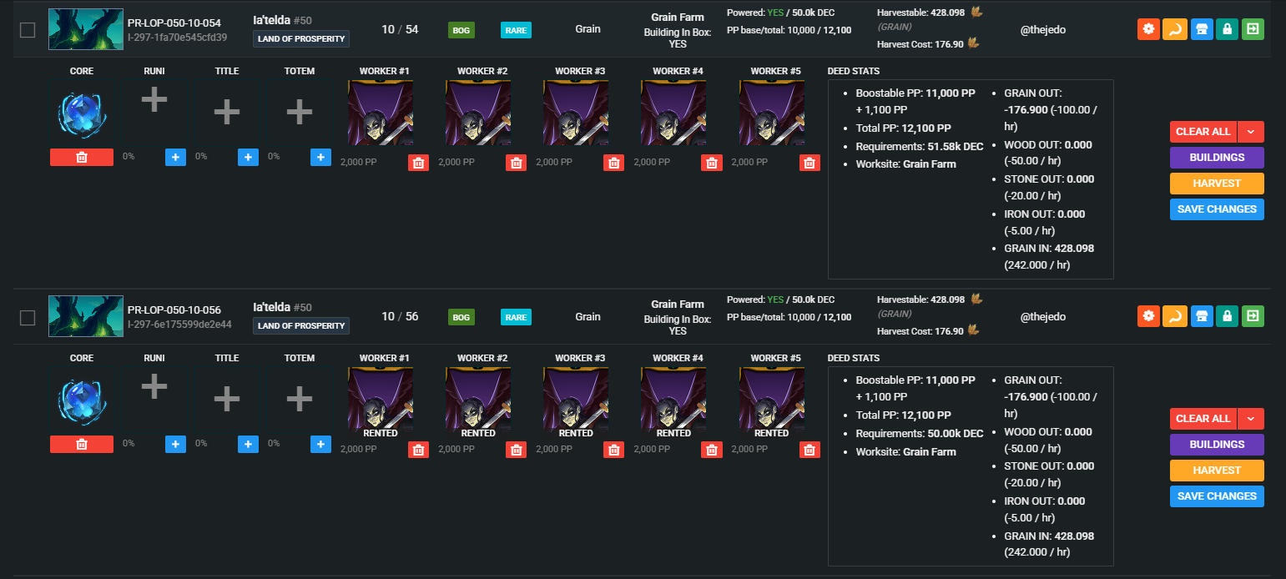This screenshot has width=1286, height=579.
Task: Click the land thumbnail of deed PR-LOP-050-10-054
Action: [86, 29]
